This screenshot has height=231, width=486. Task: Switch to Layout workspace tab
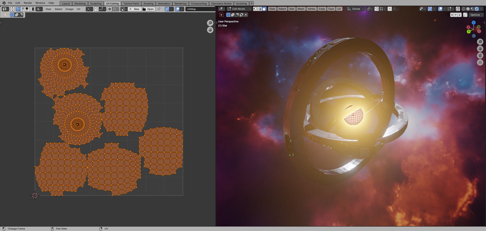point(66,4)
